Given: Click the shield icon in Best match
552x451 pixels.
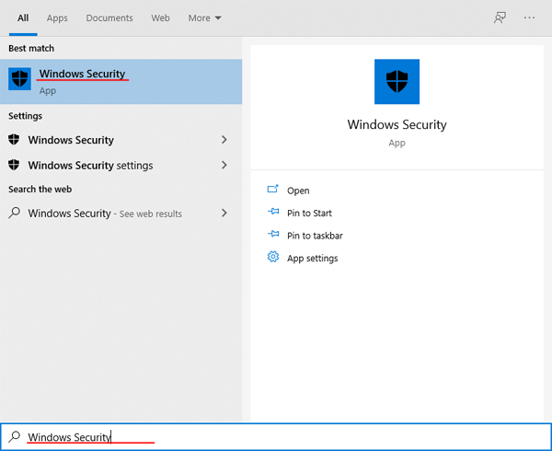Looking at the screenshot, I should [x=19, y=79].
